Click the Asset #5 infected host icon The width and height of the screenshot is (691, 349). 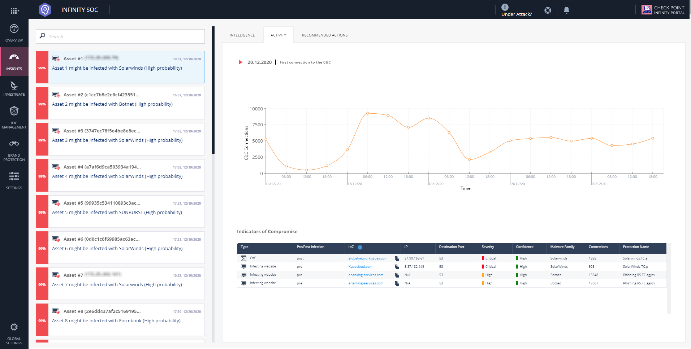pos(56,203)
